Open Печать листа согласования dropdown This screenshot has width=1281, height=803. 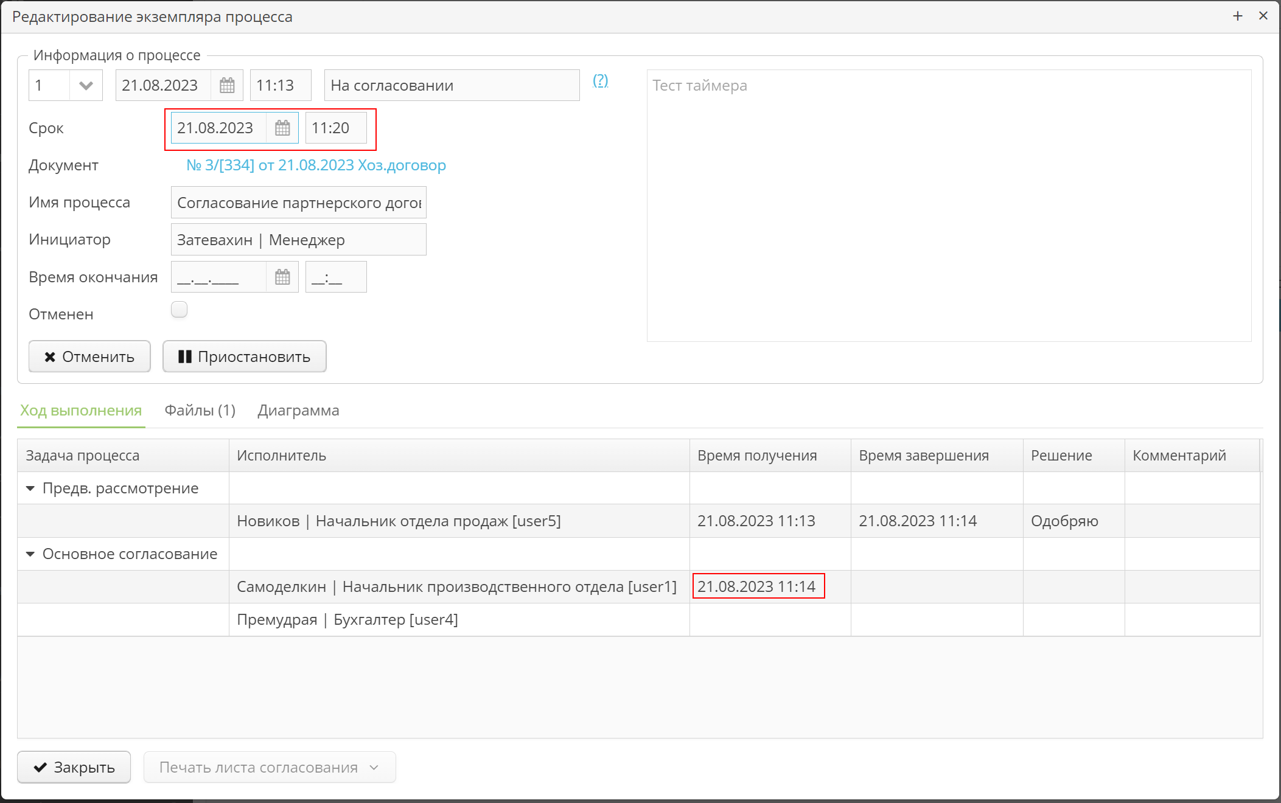(x=269, y=767)
